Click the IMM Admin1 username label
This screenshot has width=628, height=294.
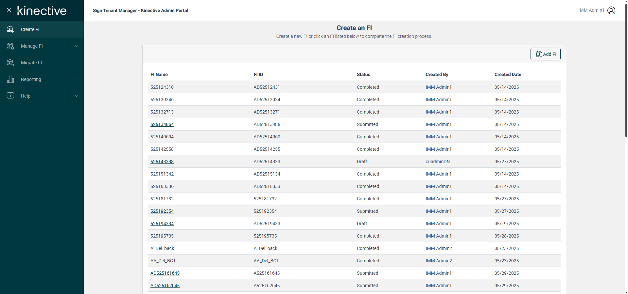(591, 10)
